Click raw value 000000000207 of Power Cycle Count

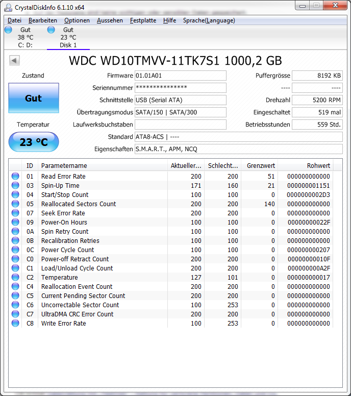pos(308,250)
